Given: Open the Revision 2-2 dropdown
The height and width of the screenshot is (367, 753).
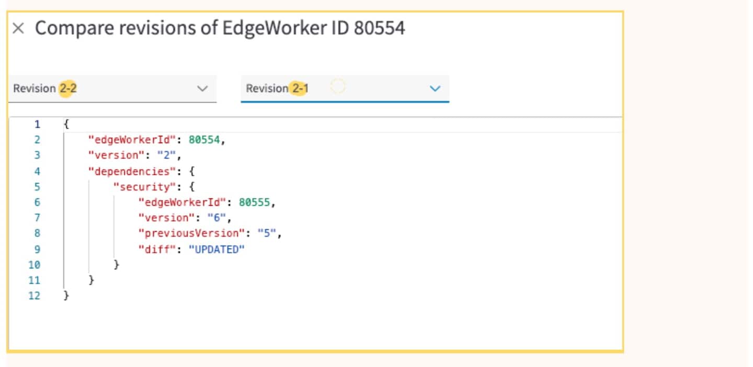Looking at the screenshot, I should pos(105,89).
